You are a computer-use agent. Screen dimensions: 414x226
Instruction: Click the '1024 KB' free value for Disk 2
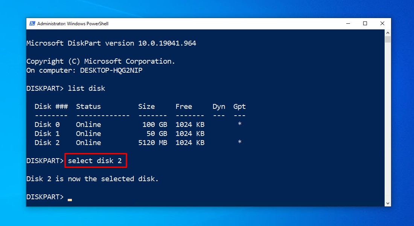point(190,143)
